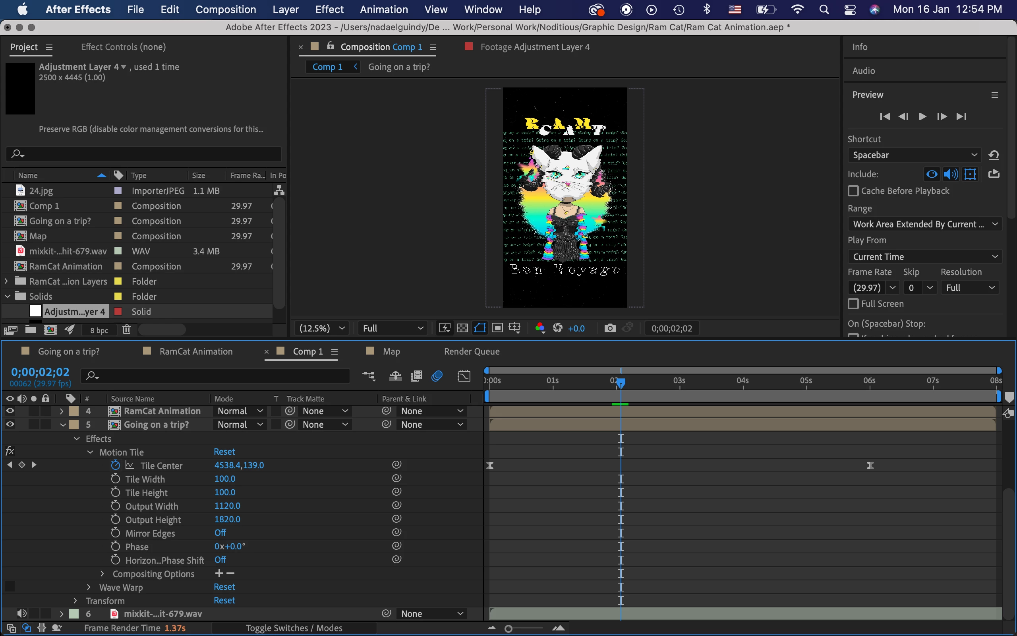The width and height of the screenshot is (1017, 636).
Task: Expand the Wave Warp effect
Action: click(89, 587)
